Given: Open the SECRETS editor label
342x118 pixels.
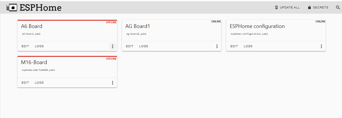Looking at the screenshot, I should click(x=320, y=8).
